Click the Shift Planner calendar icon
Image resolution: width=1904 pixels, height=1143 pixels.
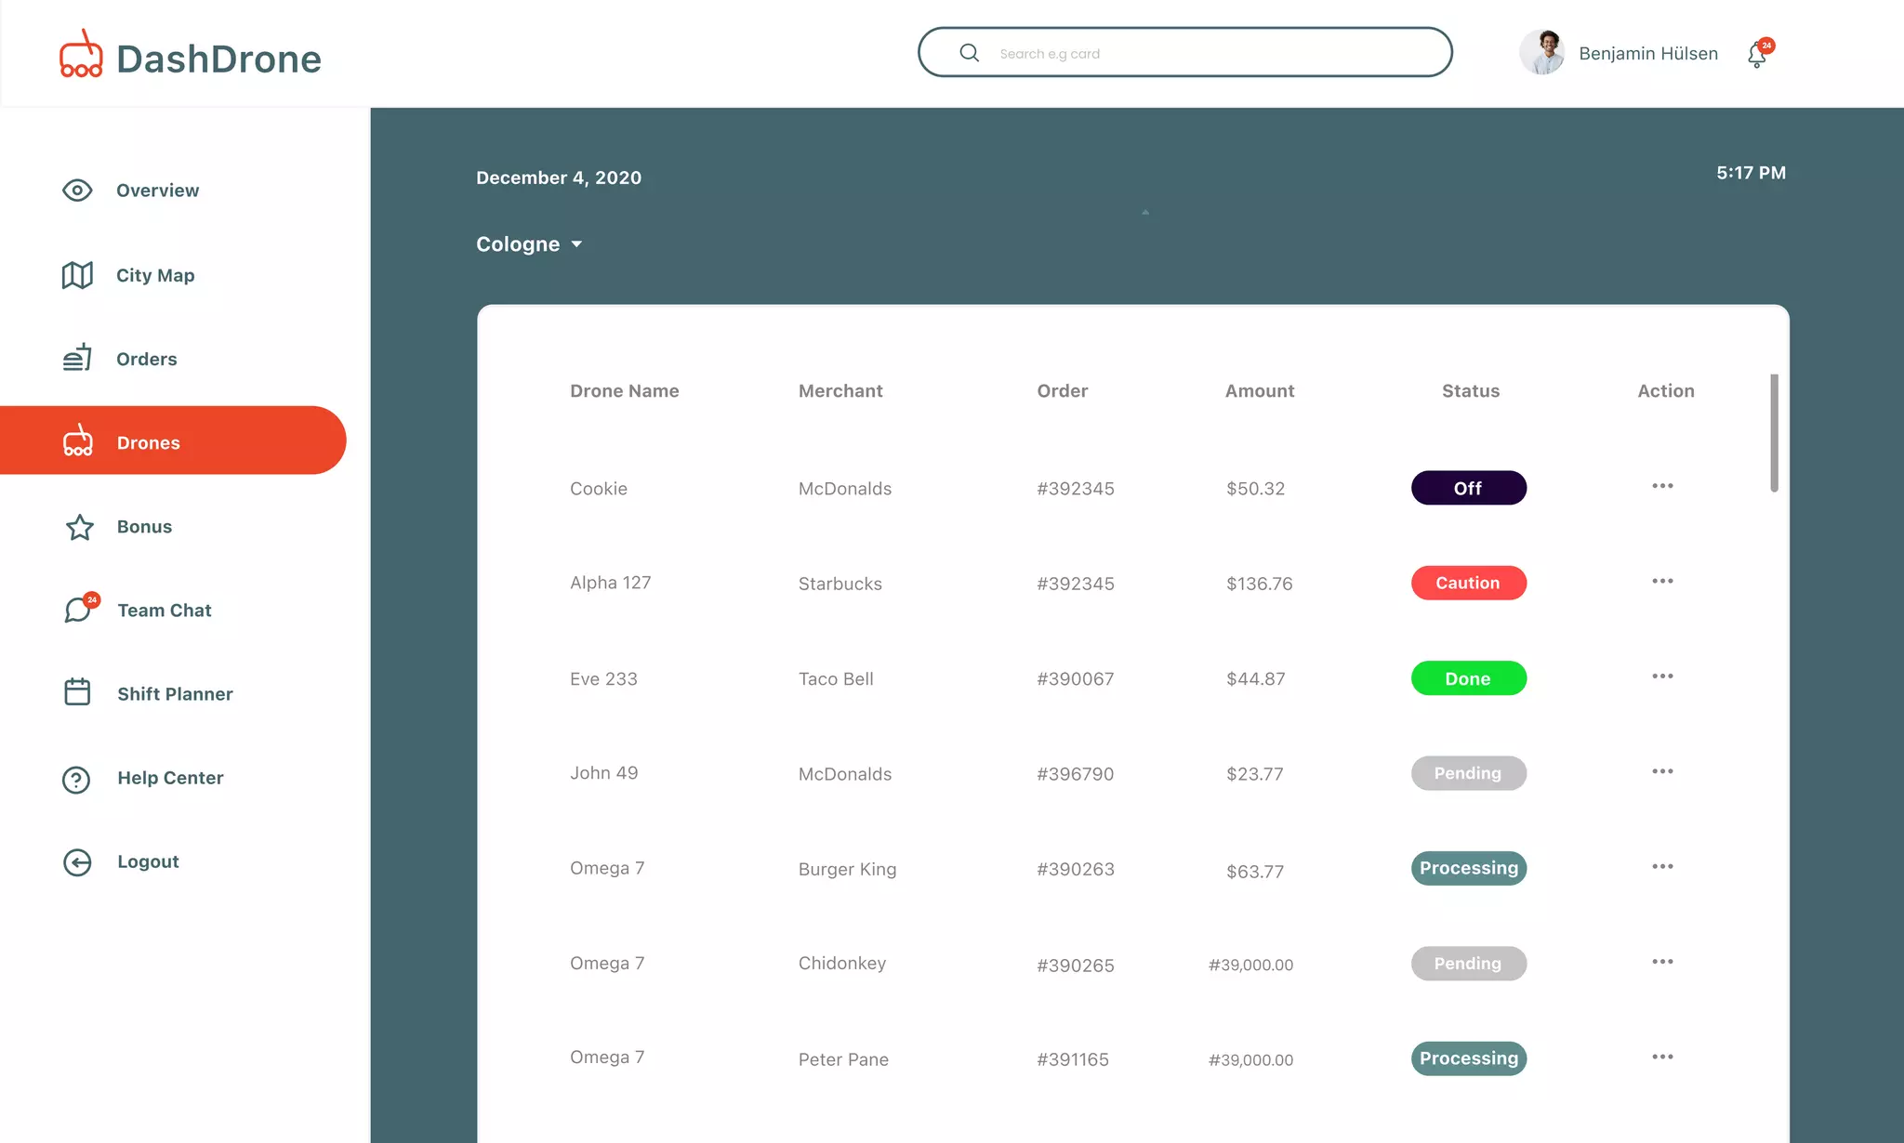[x=77, y=692]
